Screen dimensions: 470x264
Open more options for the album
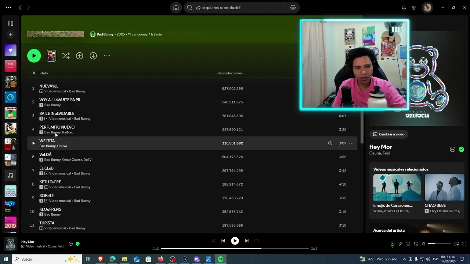click(x=107, y=56)
